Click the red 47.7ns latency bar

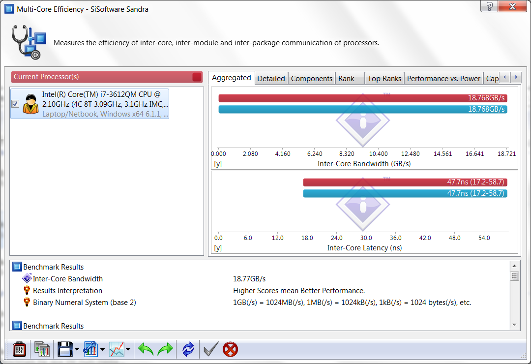pos(405,182)
